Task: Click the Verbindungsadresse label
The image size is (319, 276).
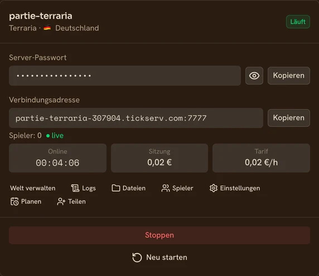Action: (45, 100)
